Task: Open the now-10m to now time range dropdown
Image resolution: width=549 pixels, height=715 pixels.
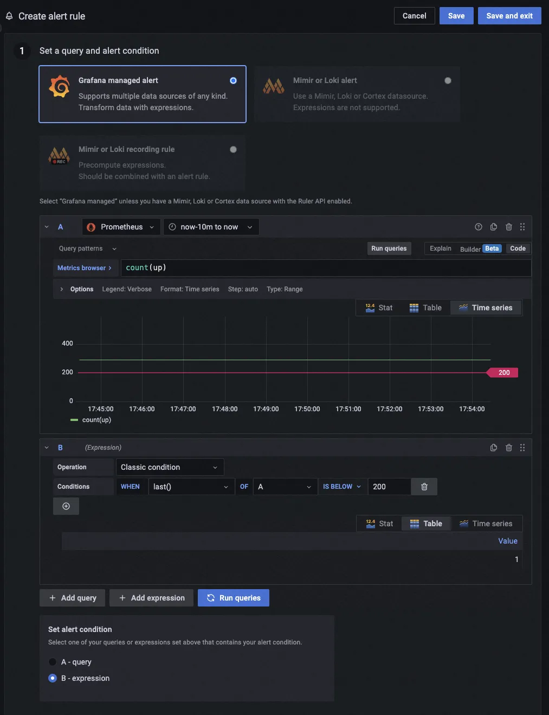Action: coord(211,227)
